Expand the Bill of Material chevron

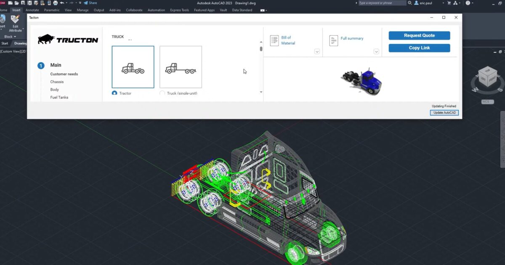[317, 52]
